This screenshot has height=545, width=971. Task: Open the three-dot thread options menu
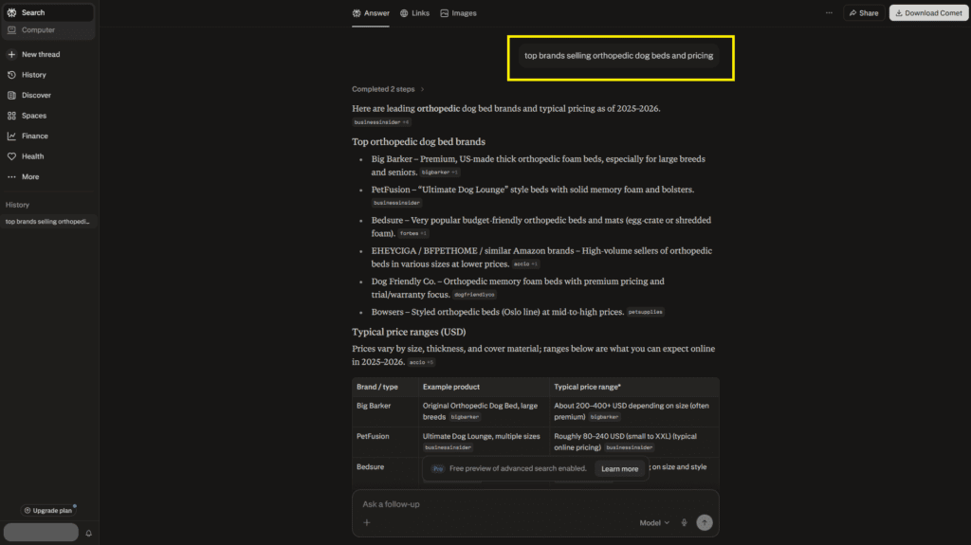click(829, 13)
